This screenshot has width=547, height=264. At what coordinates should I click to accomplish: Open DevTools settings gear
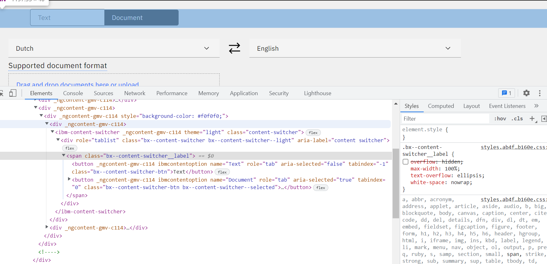526,93
